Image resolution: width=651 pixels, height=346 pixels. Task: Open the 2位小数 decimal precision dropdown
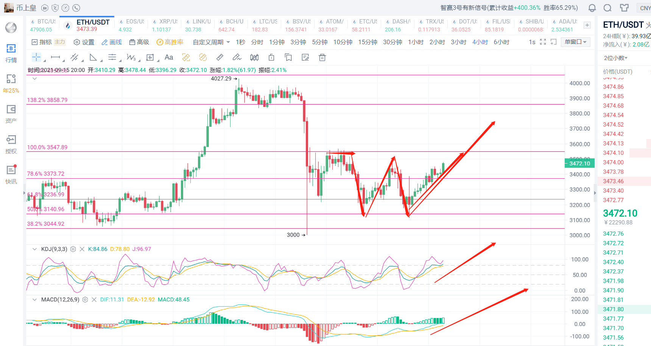pyautogui.click(x=616, y=58)
